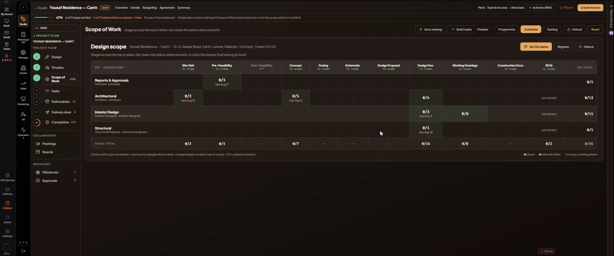Open OfiDrive from the left rail
The height and width of the screenshot is (256, 614).
pyautogui.click(x=7, y=191)
